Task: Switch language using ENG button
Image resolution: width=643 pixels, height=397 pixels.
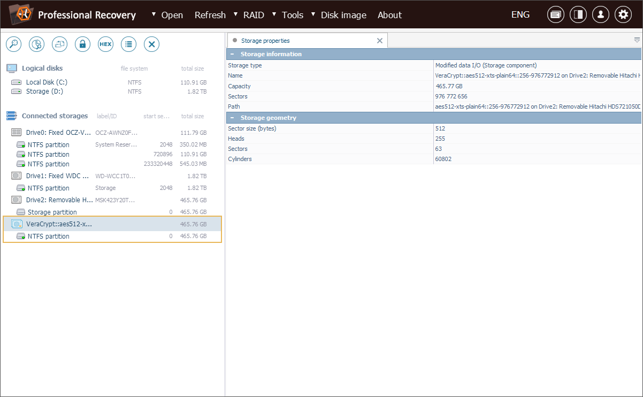Action: pos(520,15)
